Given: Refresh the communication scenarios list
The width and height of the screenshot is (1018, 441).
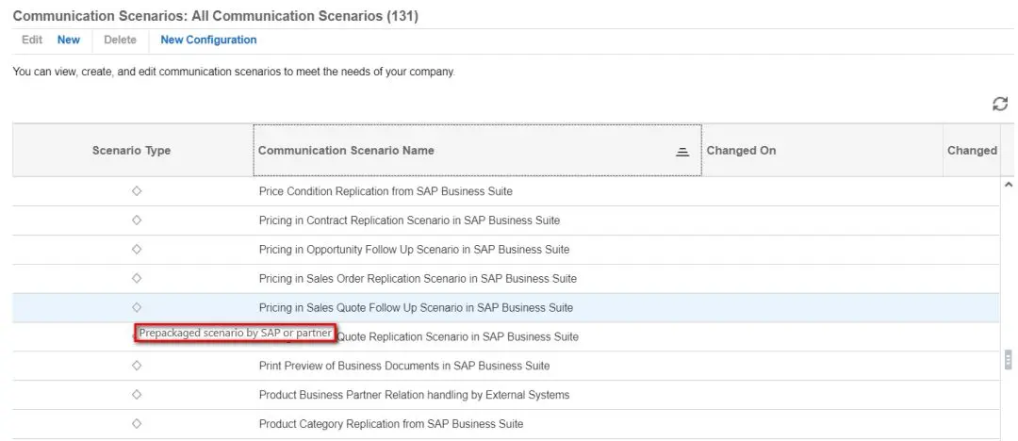Looking at the screenshot, I should [1000, 104].
